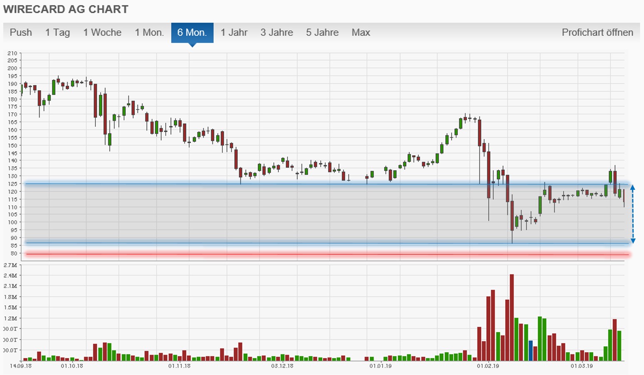
Task: Click the 01.11.18 date axis label
Action: point(179,366)
